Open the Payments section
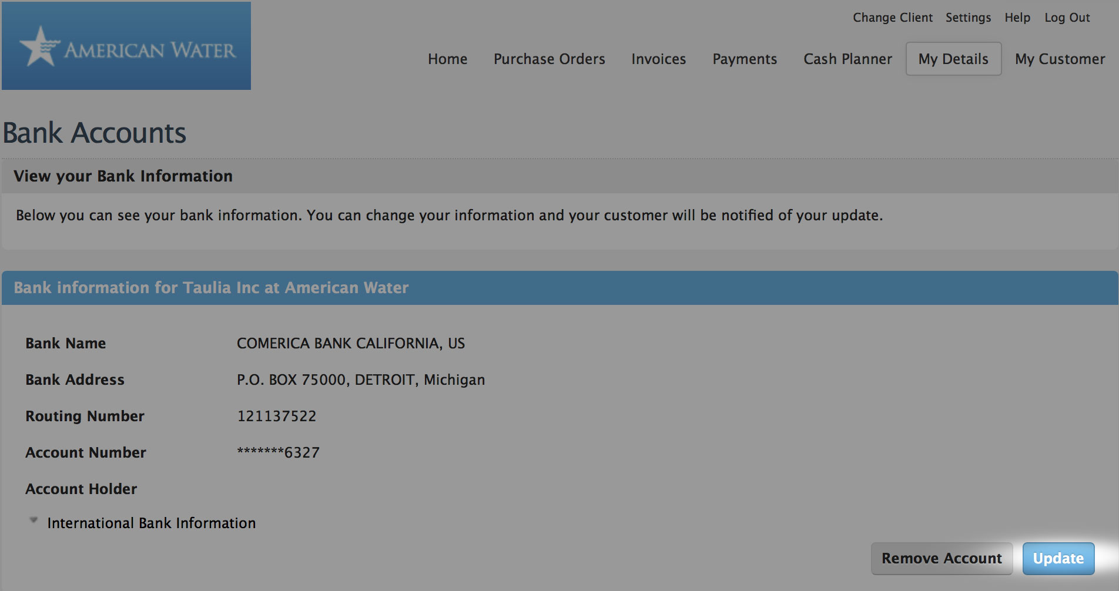The image size is (1119, 591). [x=745, y=59]
